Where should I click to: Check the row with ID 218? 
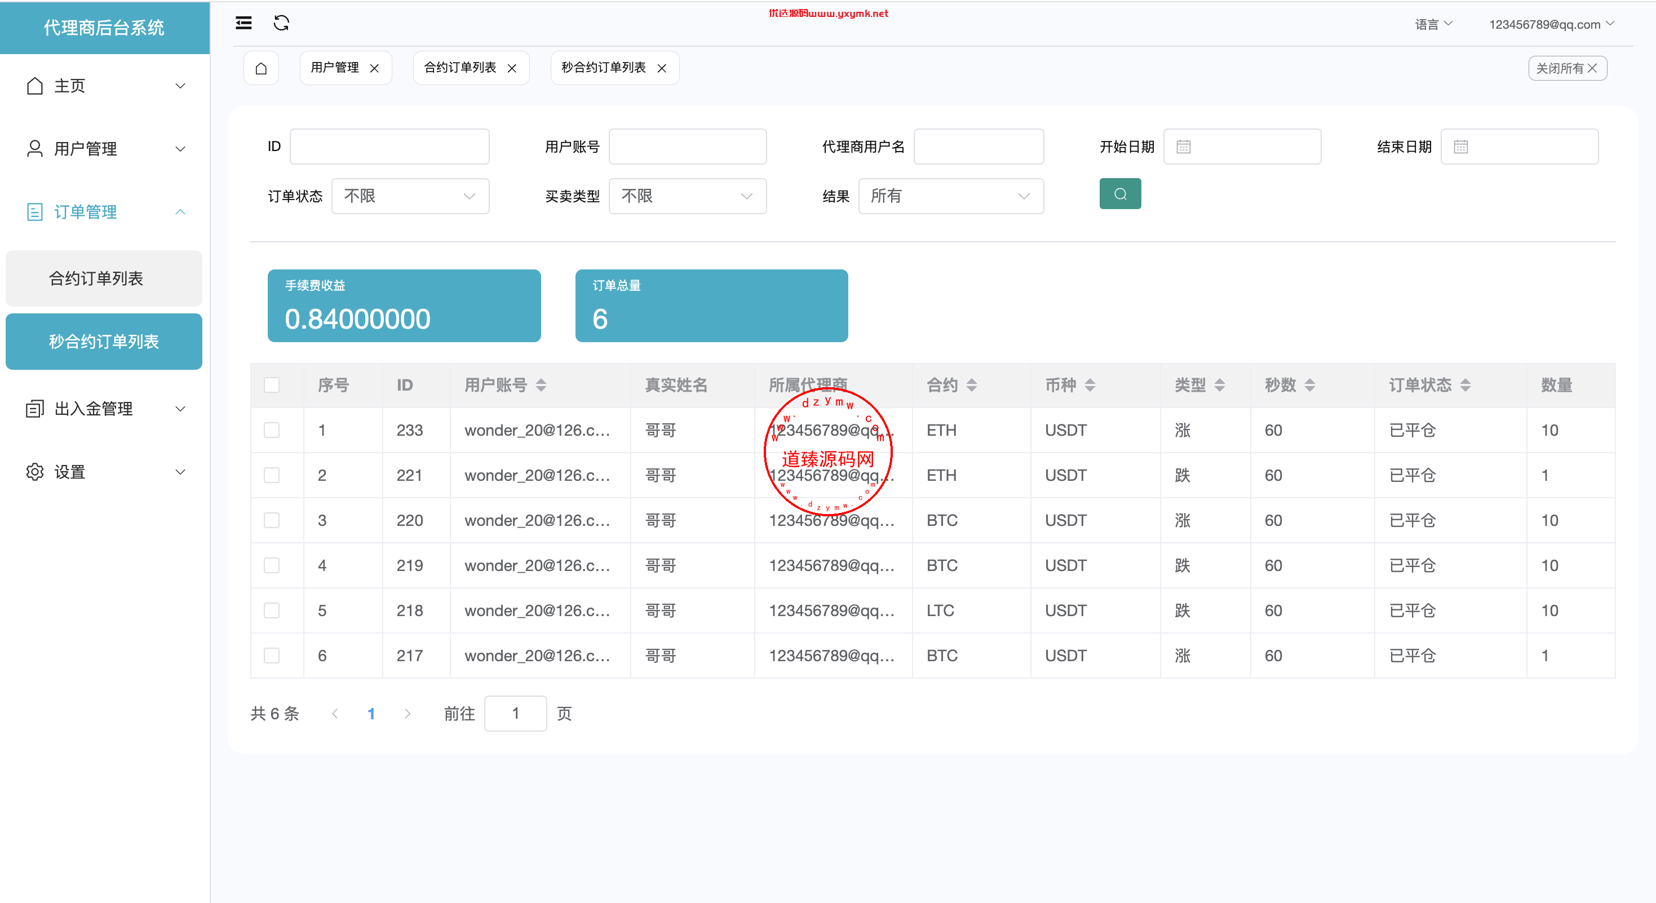(x=272, y=610)
